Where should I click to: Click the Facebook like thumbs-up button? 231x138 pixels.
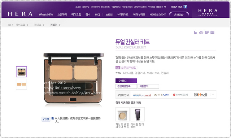[46, 119]
